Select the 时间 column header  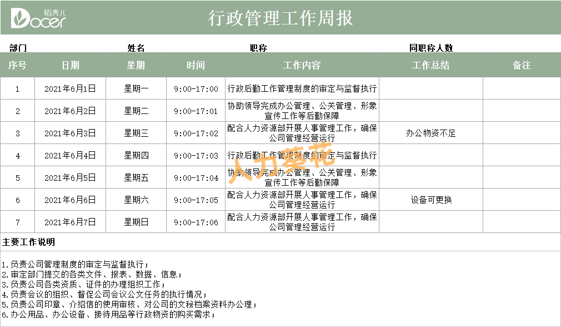tap(196, 65)
